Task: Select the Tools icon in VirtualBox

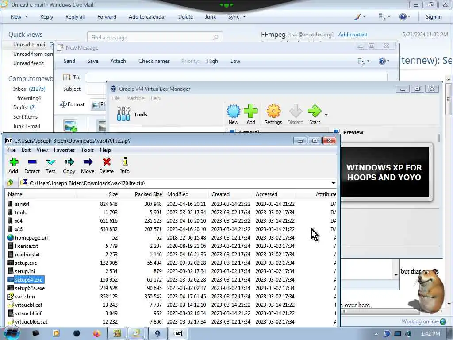Action: [124, 114]
